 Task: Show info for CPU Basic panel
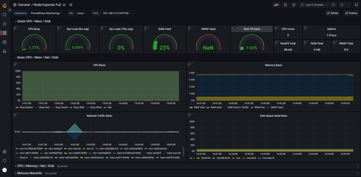coord(15,64)
